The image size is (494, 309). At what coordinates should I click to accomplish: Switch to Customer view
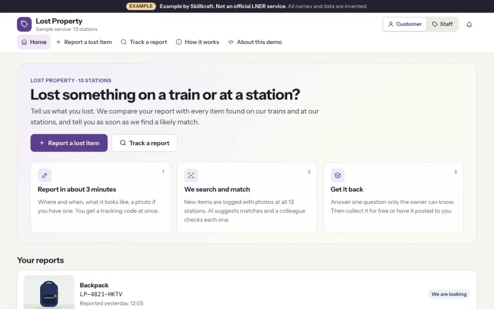pyautogui.click(x=405, y=24)
